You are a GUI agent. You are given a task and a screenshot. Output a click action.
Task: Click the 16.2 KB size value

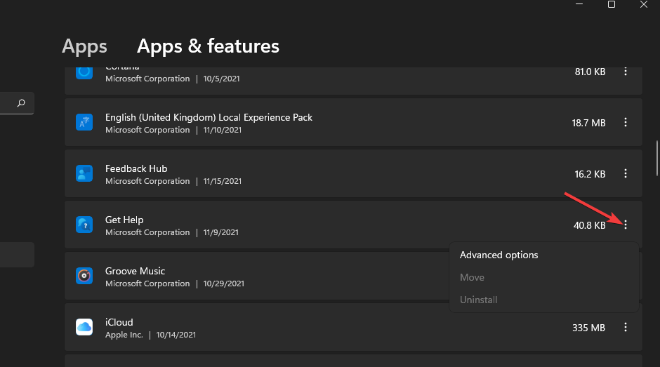(x=590, y=174)
